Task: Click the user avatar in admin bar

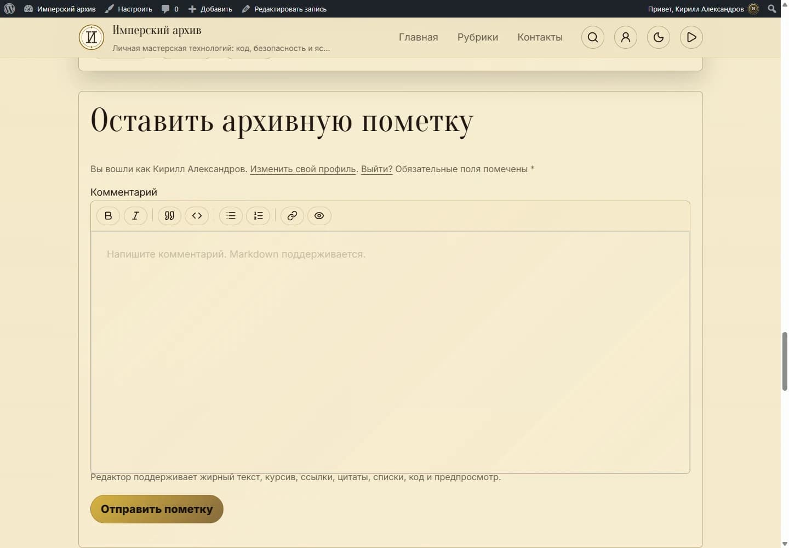Action: pyautogui.click(x=754, y=9)
